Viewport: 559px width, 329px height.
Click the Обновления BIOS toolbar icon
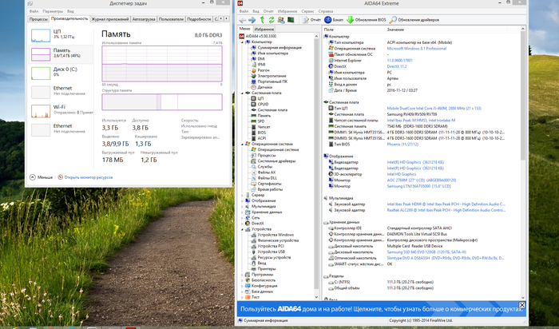coord(350,18)
